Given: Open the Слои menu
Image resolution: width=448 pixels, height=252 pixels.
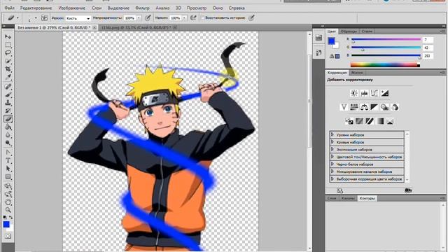Looking at the screenshot, I should tap(97, 8).
